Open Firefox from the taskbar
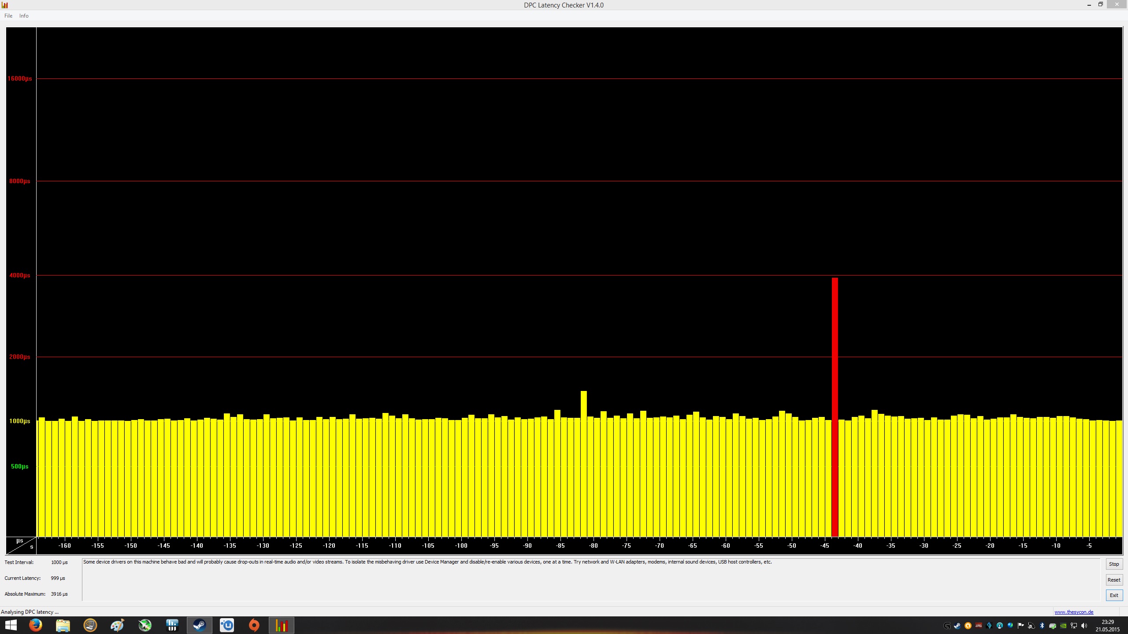The image size is (1128, 634). (36, 625)
